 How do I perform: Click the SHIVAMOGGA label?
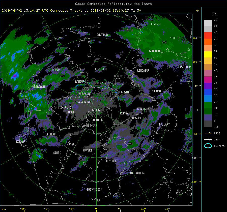tap(94, 190)
